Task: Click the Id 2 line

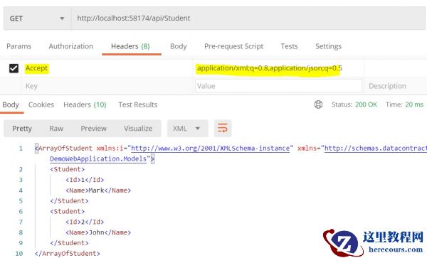Action: pos(85,222)
